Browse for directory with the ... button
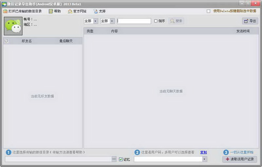262x167 pixels. coord(114,159)
